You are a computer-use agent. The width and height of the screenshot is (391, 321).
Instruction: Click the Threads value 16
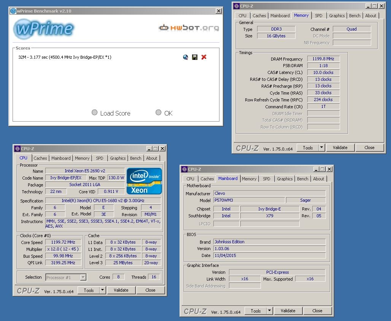pos(154,277)
